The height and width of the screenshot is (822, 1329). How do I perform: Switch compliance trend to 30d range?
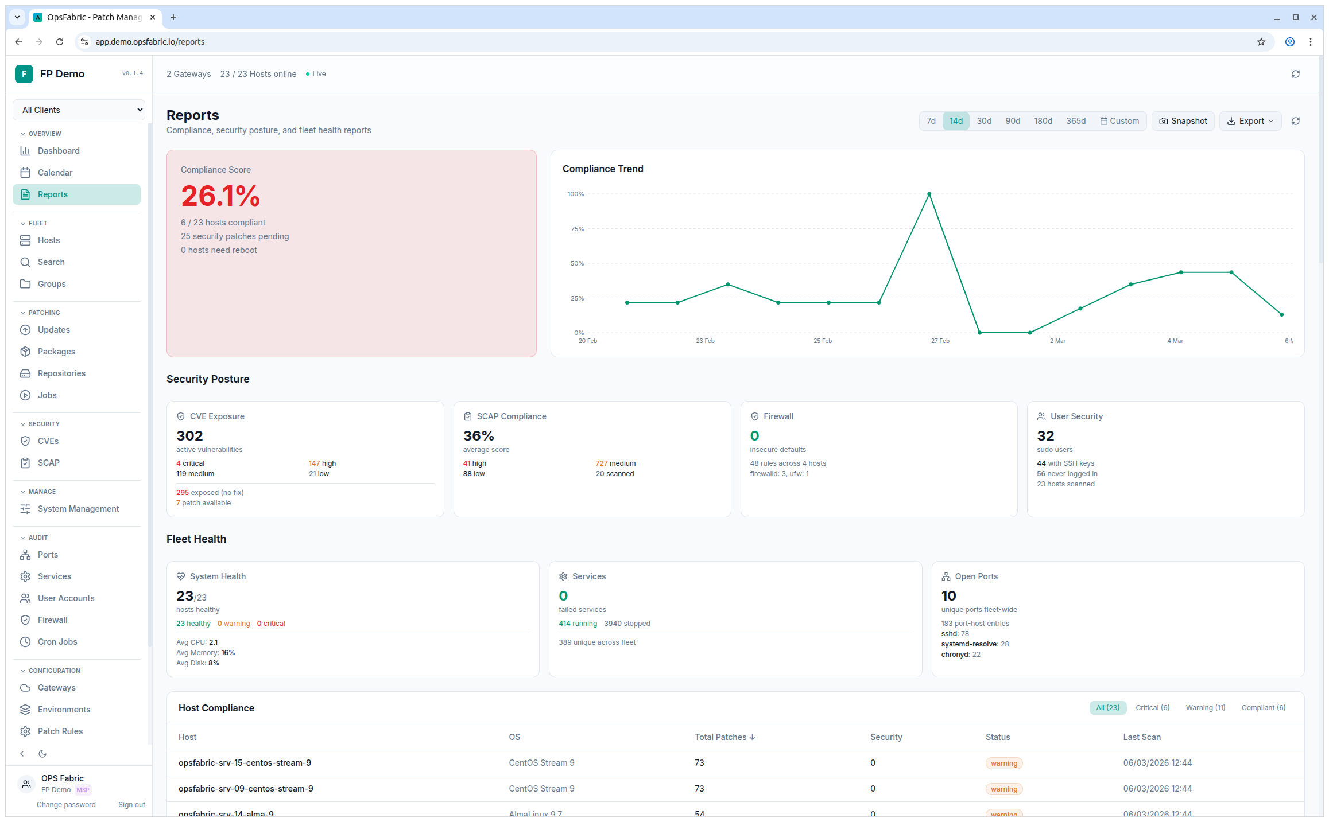[x=984, y=120]
